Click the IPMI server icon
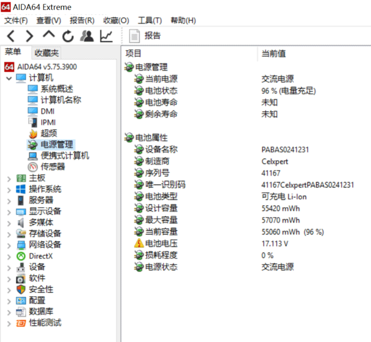Viewport: 371px width, 342px height. [x=33, y=122]
